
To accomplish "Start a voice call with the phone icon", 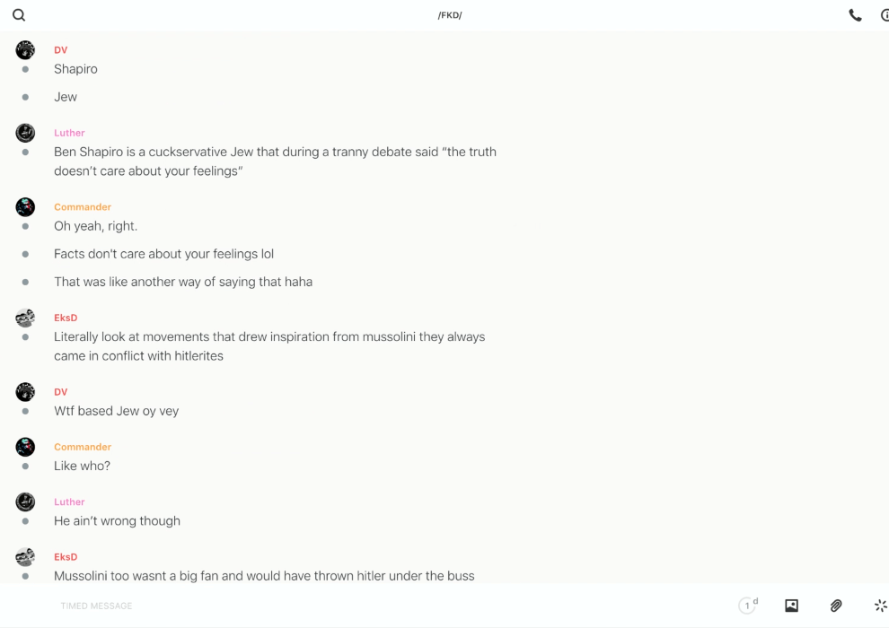I will point(855,15).
